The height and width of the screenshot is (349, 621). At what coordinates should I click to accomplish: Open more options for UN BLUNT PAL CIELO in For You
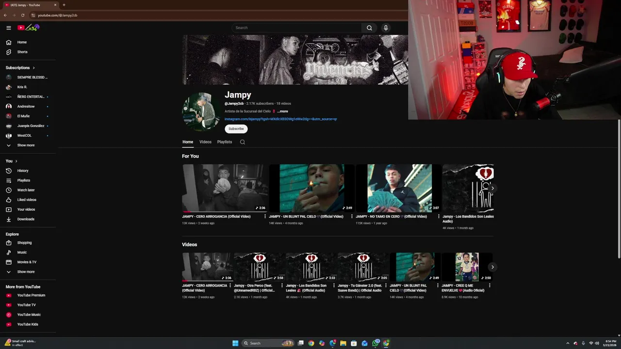click(x=352, y=217)
